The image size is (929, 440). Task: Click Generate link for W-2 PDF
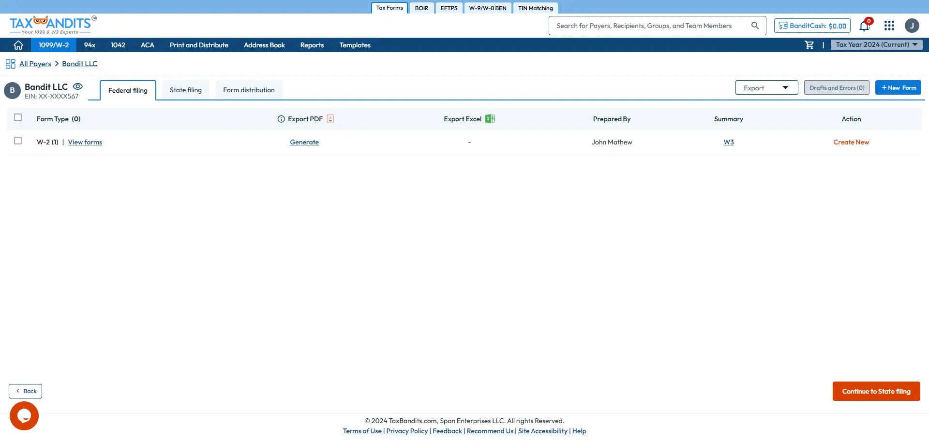tap(304, 142)
